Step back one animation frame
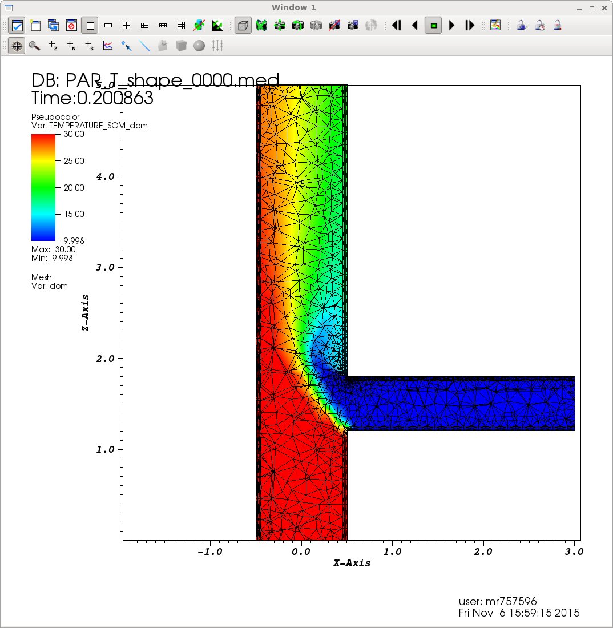Image resolution: width=613 pixels, height=628 pixels. pos(397,26)
